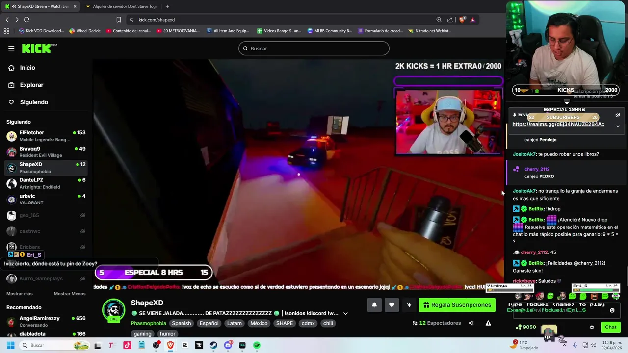This screenshot has width=628, height=353.
Task: Open the pinned realms.gg link
Action: tap(558, 124)
